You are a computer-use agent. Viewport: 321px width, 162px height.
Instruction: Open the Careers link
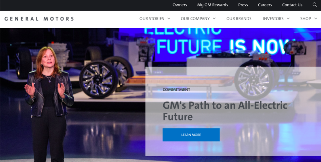pyautogui.click(x=265, y=5)
